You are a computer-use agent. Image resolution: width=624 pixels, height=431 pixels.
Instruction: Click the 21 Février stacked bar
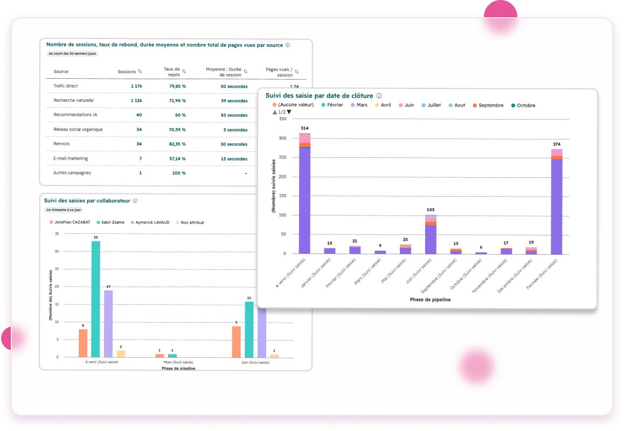pyautogui.click(x=355, y=250)
